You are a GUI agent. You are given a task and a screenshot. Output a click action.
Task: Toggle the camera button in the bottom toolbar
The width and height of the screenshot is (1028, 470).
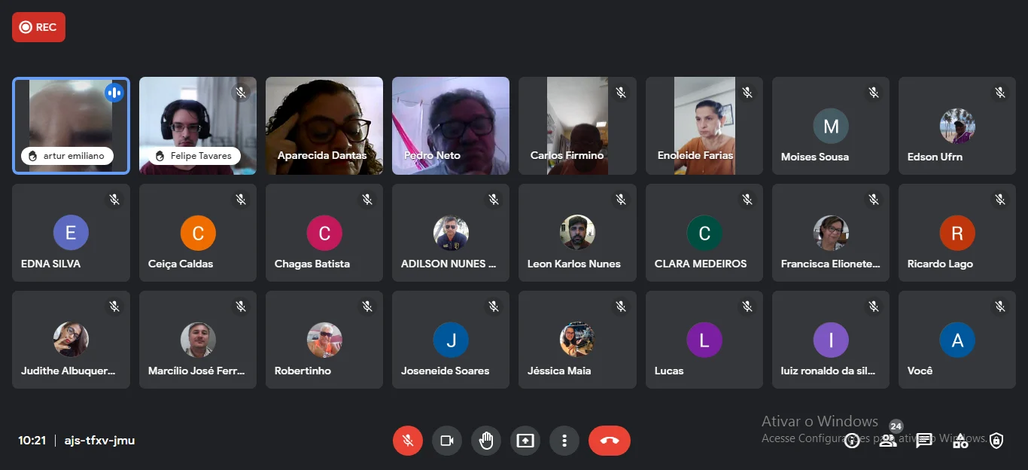point(447,441)
